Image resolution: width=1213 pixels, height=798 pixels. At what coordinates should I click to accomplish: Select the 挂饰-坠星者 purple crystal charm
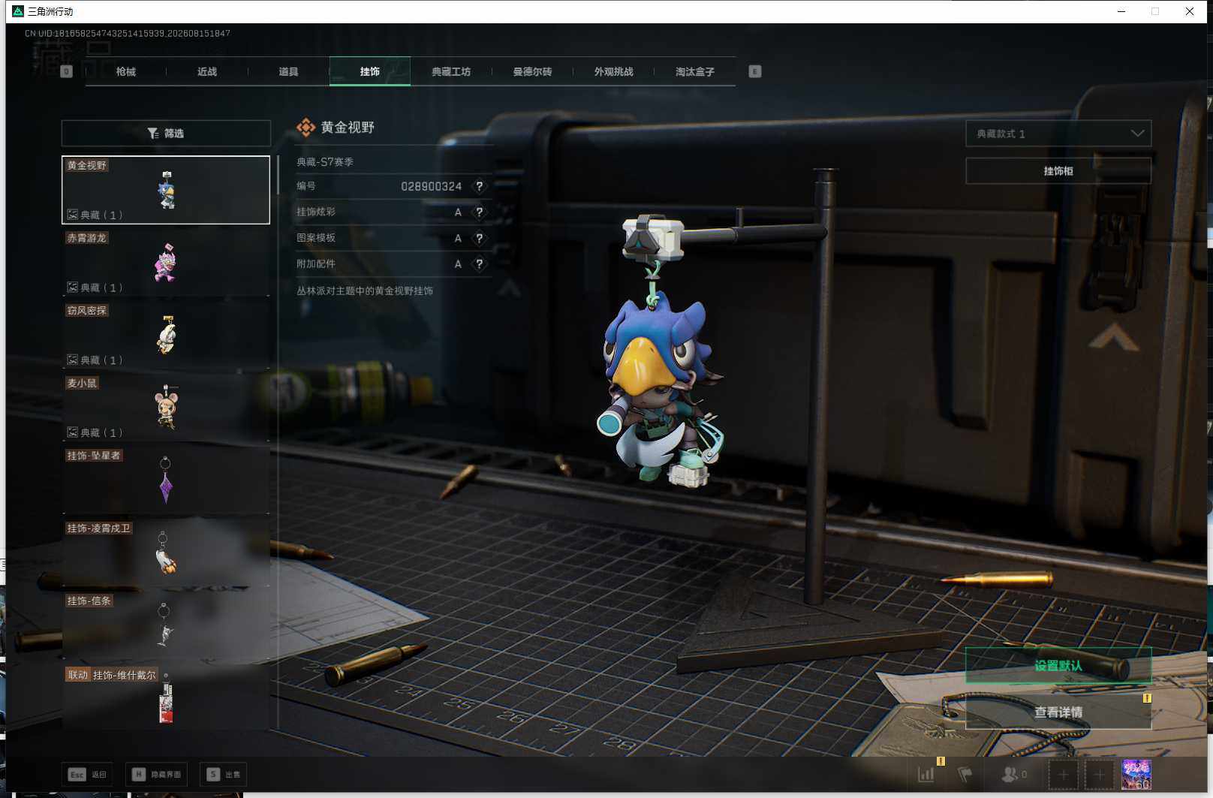tap(166, 480)
